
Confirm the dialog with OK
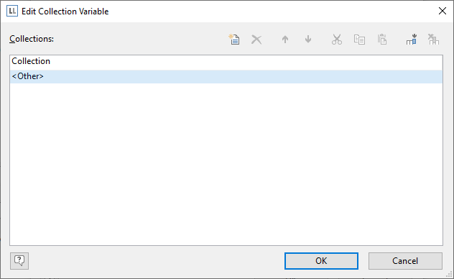(321, 261)
